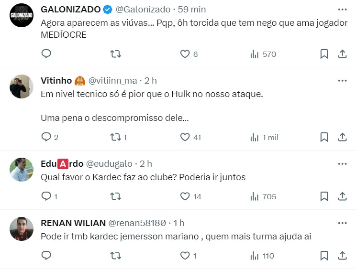The height and width of the screenshot is (270, 356).
Task: Open more options menu on Vitinho's tweet
Action: pyautogui.click(x=342, y=80)
